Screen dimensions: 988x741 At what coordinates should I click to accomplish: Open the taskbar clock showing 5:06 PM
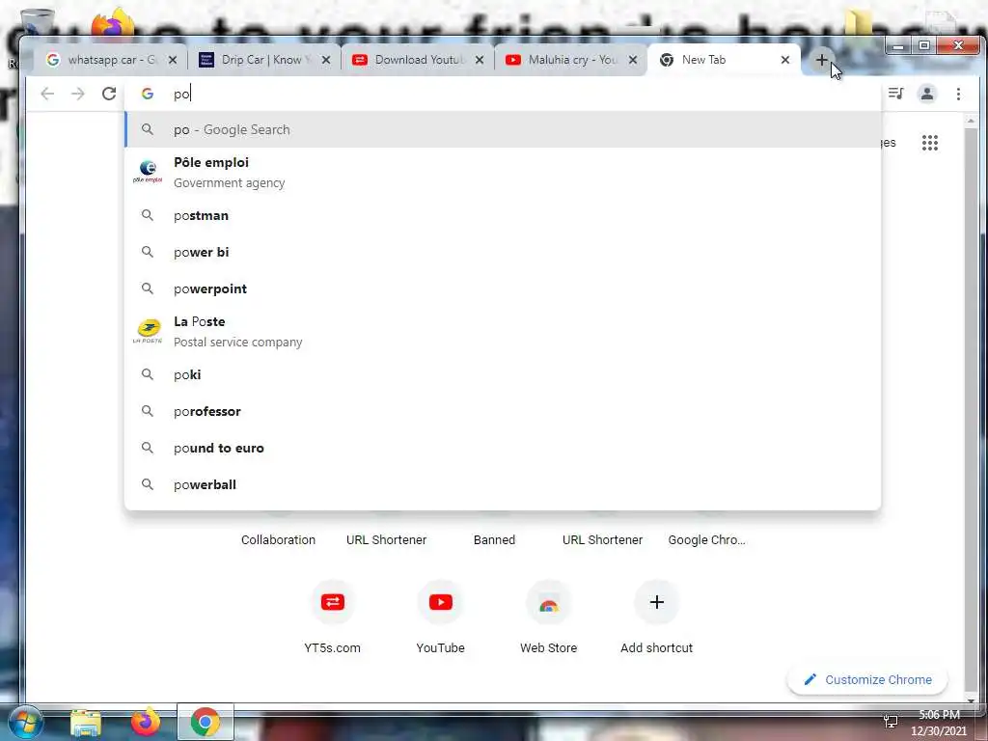click(938, 723)
